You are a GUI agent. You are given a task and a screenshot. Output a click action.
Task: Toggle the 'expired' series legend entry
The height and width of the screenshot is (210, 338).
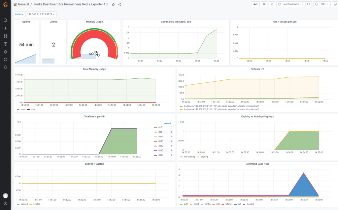(24, 204)
